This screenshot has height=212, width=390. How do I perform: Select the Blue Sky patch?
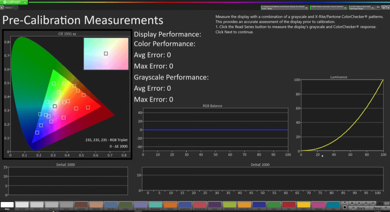[x=111, y=206]
